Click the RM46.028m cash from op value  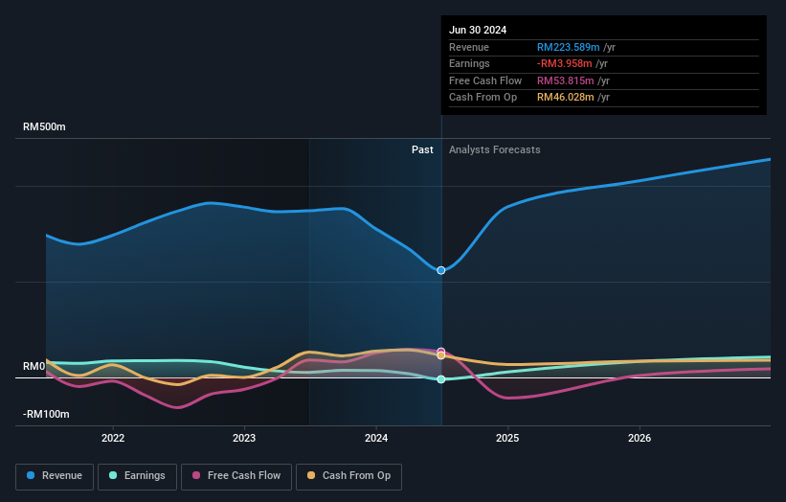pos(566,98)
